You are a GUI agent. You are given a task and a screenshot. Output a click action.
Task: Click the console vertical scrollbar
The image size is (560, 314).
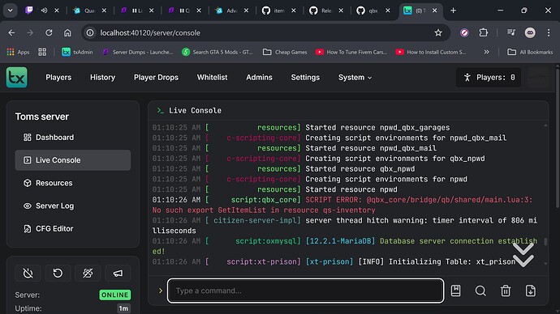545,241
